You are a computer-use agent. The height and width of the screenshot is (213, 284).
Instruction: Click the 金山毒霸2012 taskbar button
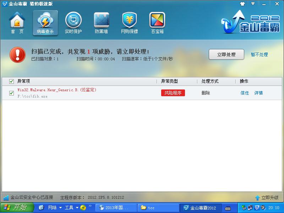[201, 208]
